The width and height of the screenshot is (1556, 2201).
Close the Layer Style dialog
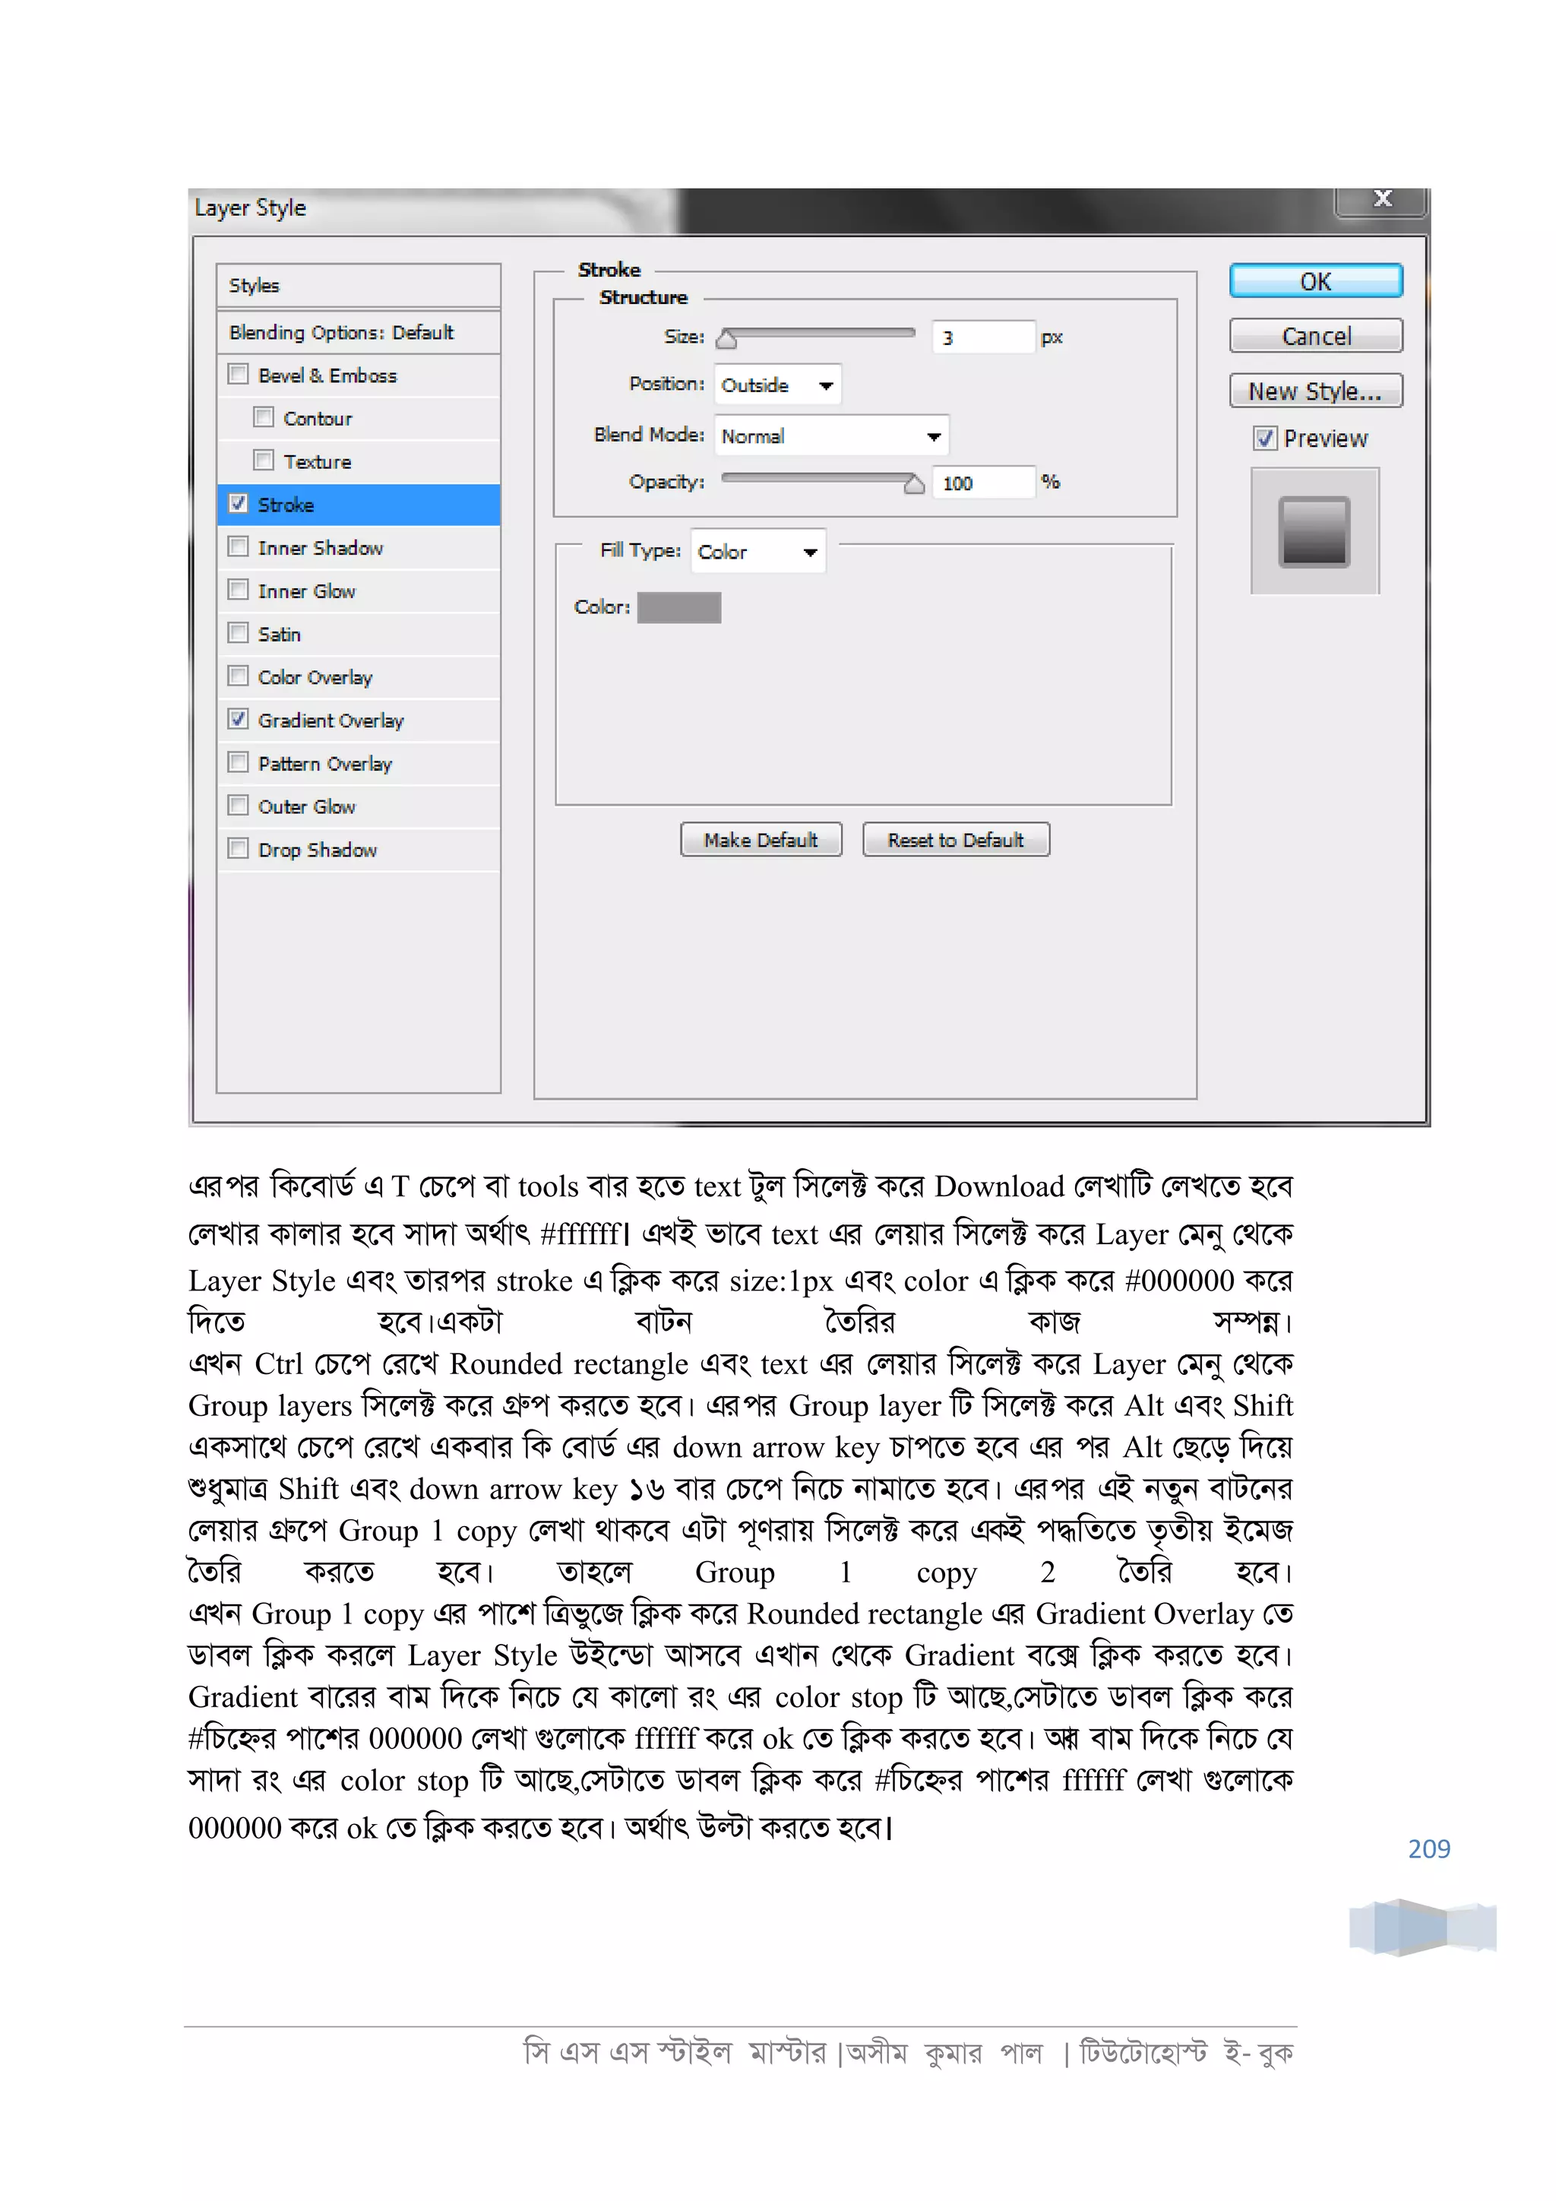(x=1381, y=199)
